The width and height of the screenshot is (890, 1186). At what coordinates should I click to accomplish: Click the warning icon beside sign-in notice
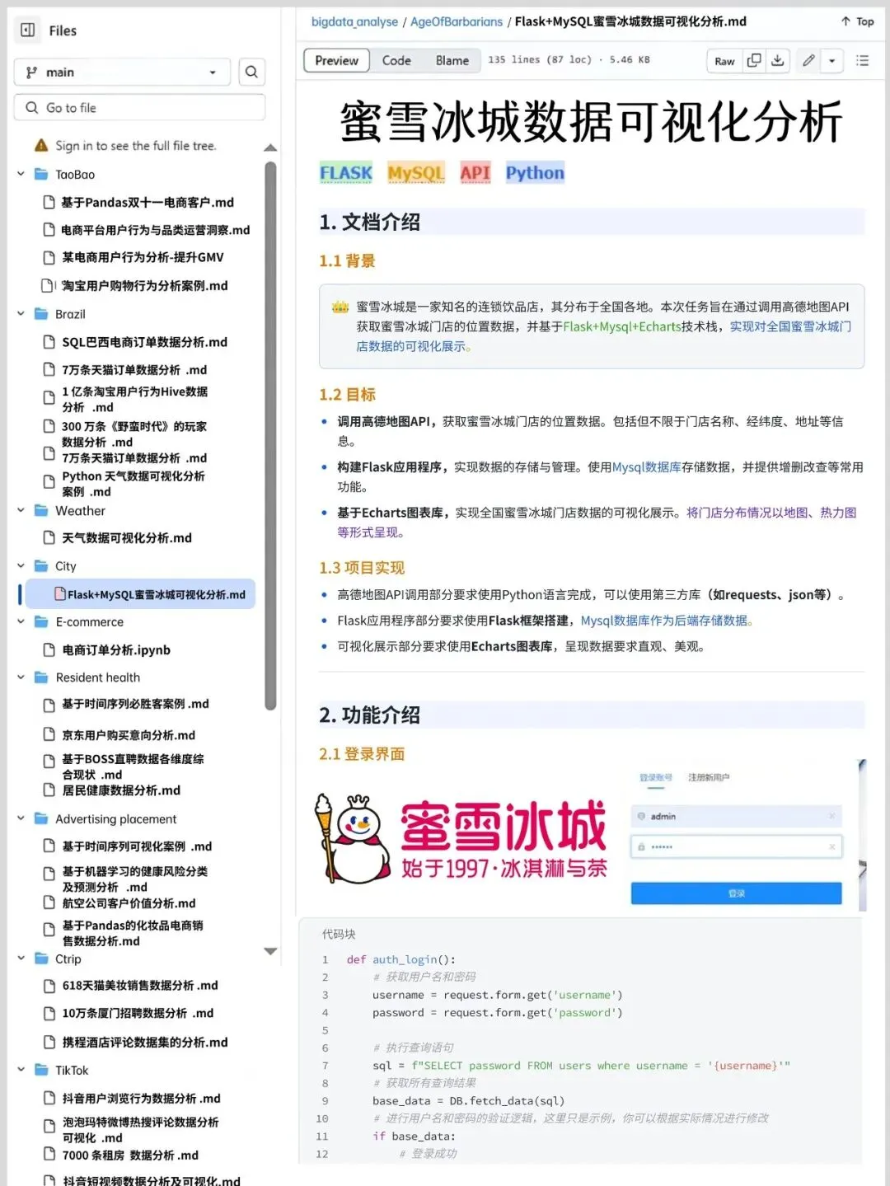click(x=41, y=146)
